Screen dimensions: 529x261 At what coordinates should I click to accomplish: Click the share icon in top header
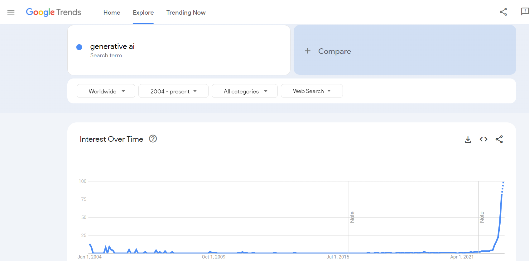503,12
